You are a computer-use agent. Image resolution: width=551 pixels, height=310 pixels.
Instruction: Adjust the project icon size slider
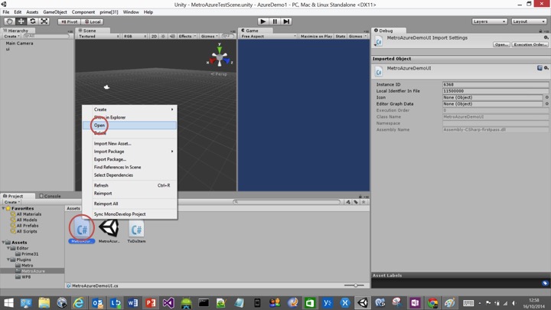tap(354, 286)
